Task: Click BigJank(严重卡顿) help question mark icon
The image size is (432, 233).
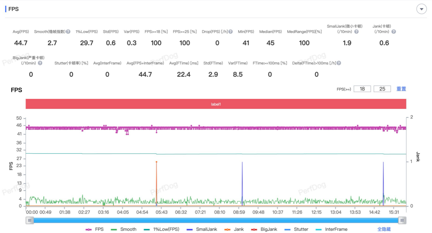Action: coord(40,63)
